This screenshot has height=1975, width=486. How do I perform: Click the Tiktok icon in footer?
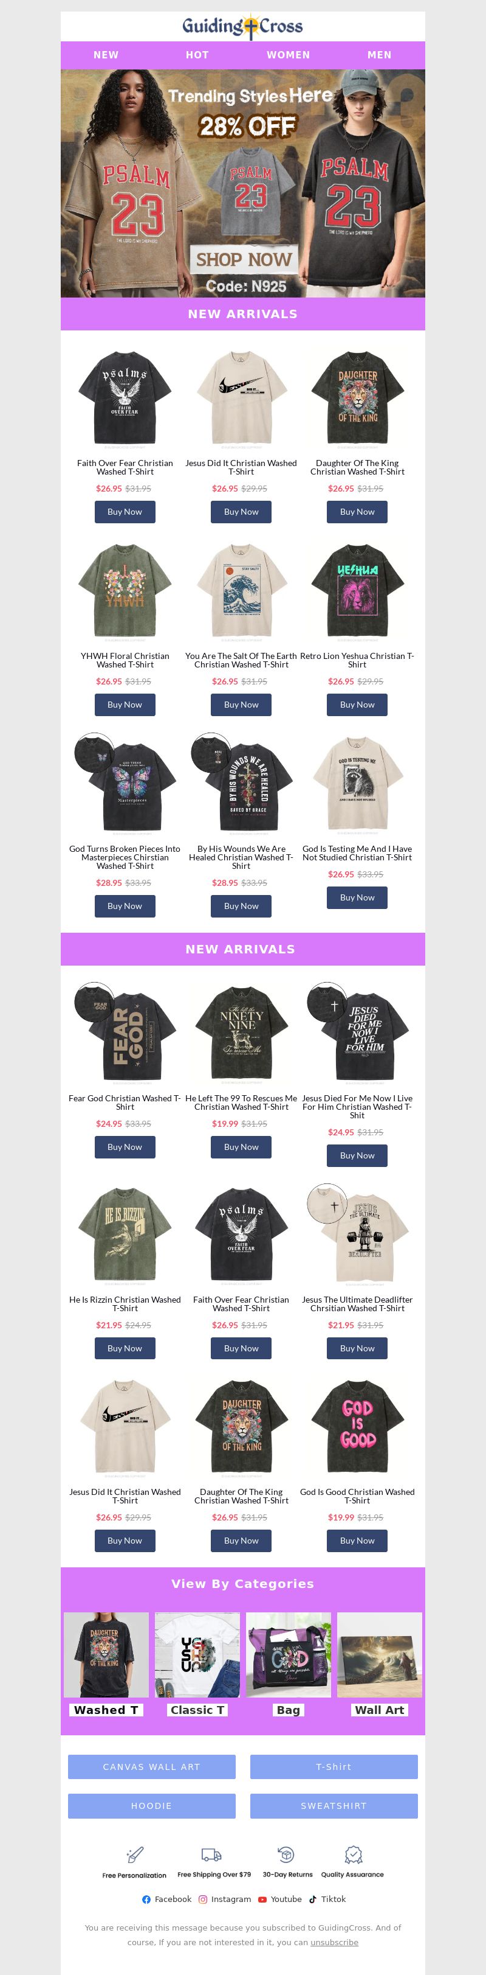click(312, 1899)
